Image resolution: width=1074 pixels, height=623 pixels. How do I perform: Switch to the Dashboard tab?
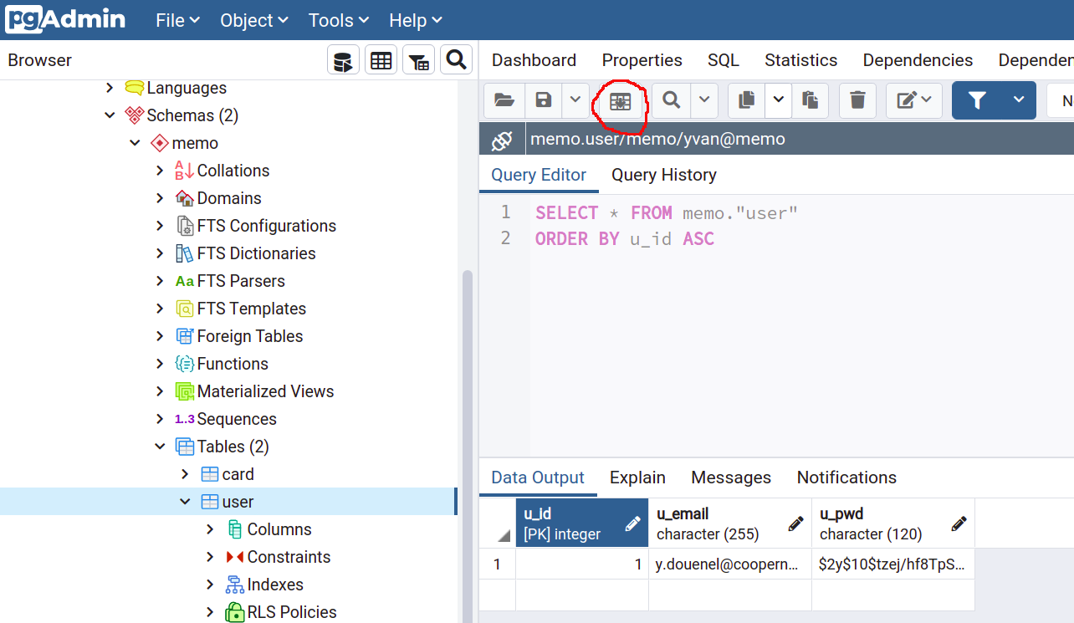click(534, 60)
